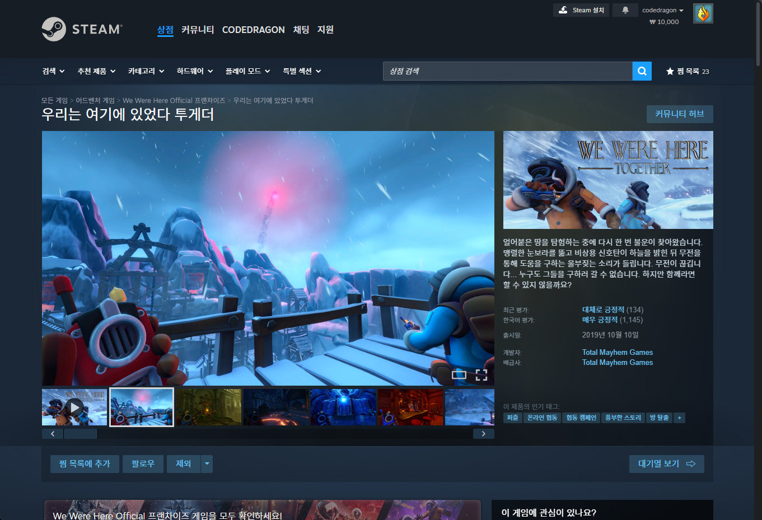This screenshot has height=520, width=762.
Task: Click the 대체로 긍정적 recent reviews link
Action: tap(603, 310)
